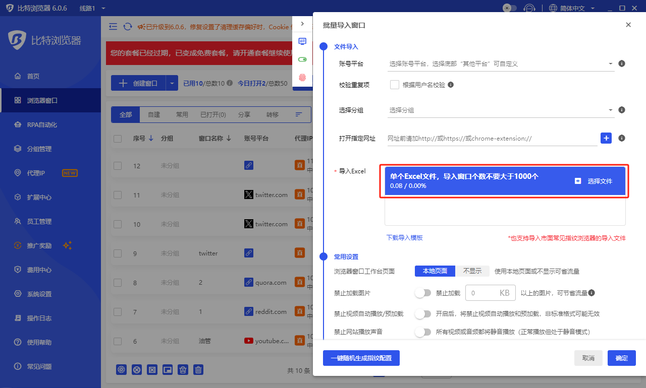Switch to the 自建 tab in the window list
Viewport: 646px width, 388px height.
(x=154, y=115)
